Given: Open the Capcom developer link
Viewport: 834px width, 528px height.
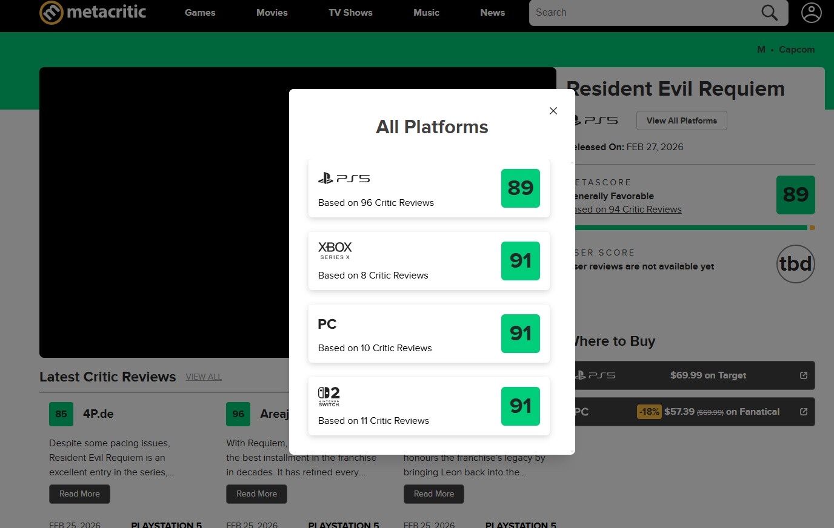Looking at the screenshot, I should (x=796, y=50).
